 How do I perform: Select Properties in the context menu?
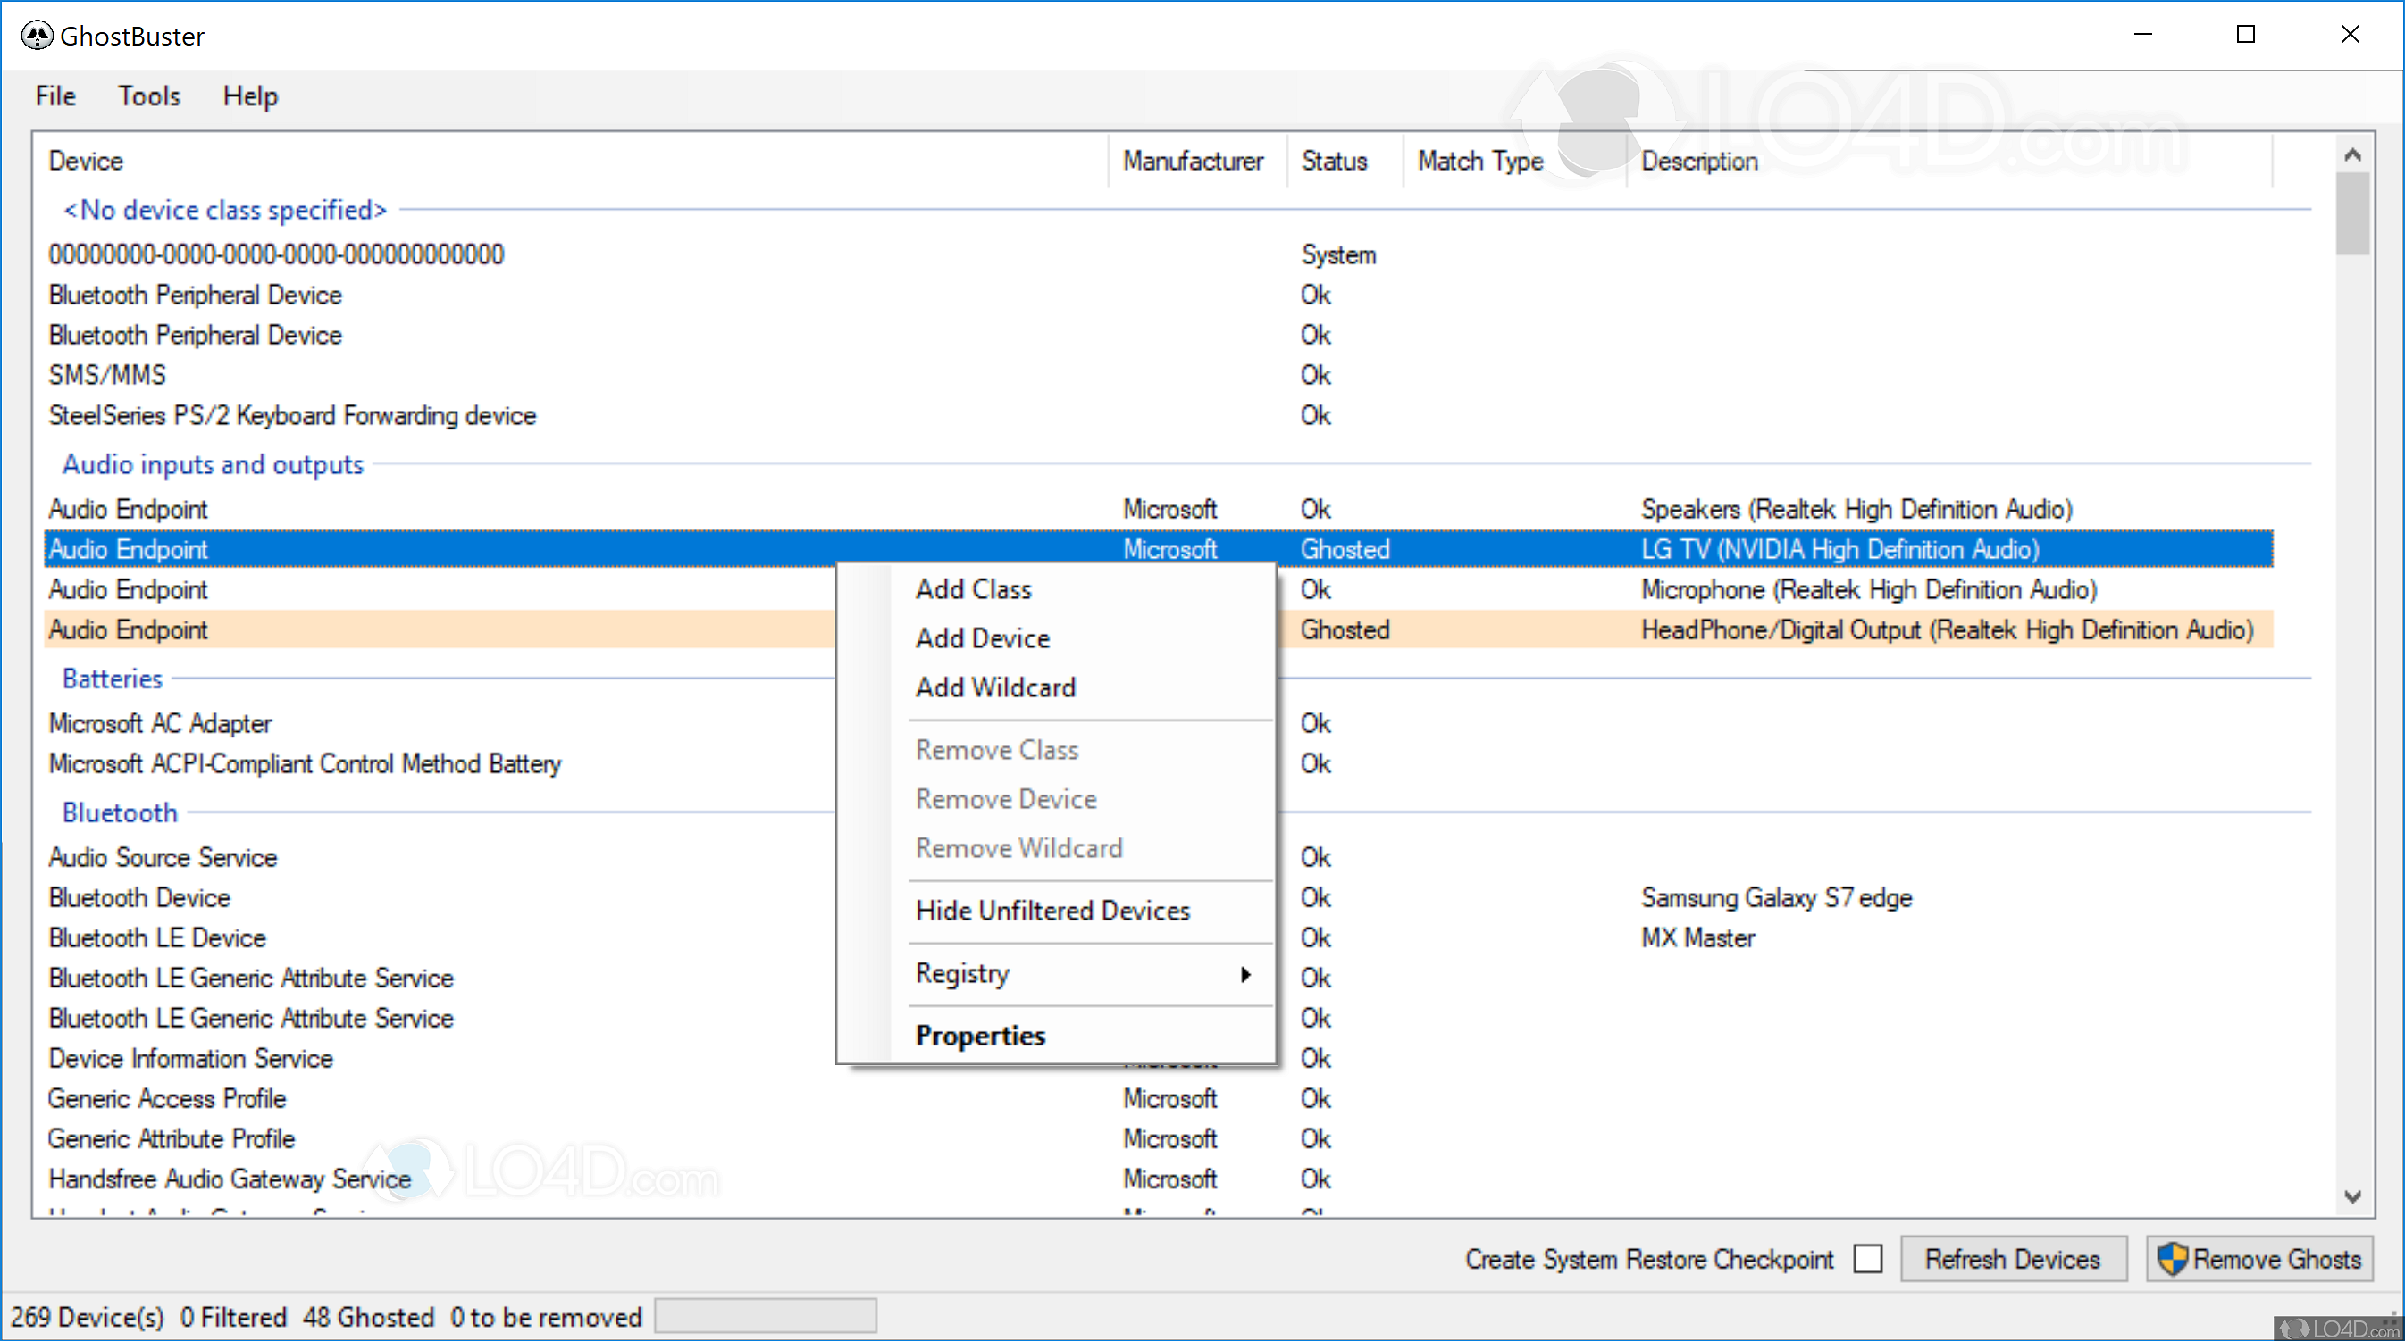click(x=979, y=1036)
